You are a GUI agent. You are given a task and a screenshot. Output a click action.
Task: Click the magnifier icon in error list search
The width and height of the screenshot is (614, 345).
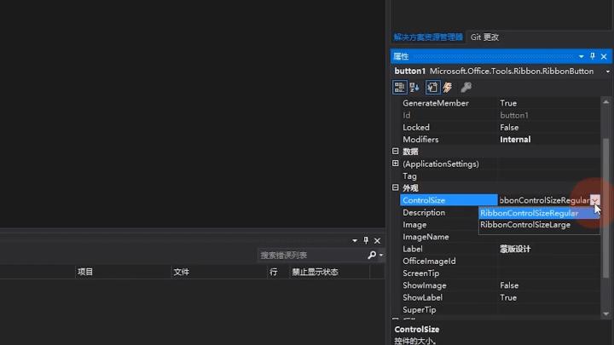(372, 255)
